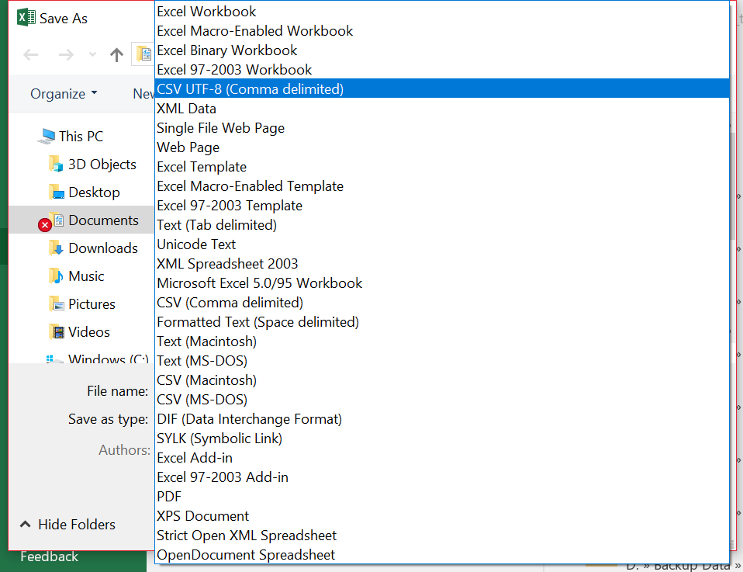Choose Excel 97-2003 Workbook type

441,70
